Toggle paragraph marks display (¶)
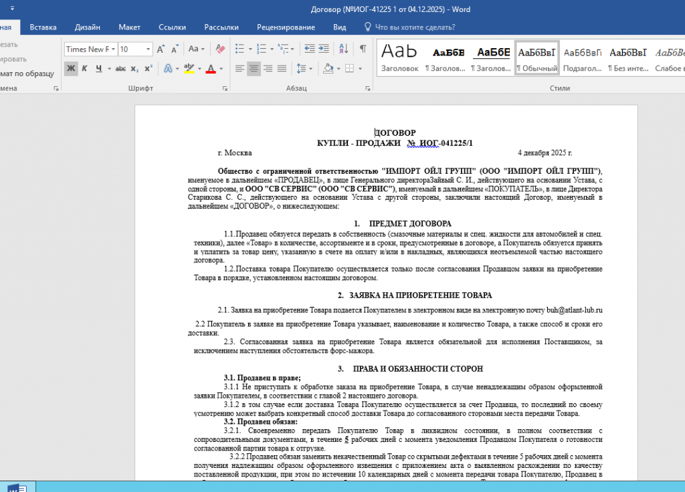The height and width of the screenshot is (492, 685). (363, 49)
